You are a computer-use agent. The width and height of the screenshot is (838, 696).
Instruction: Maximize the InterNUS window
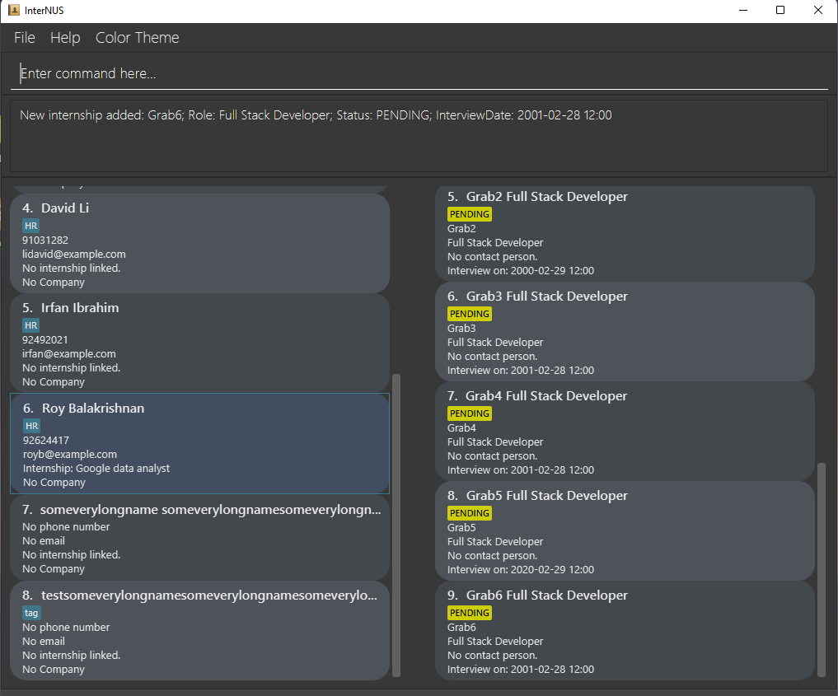click(x=780, y=10)
